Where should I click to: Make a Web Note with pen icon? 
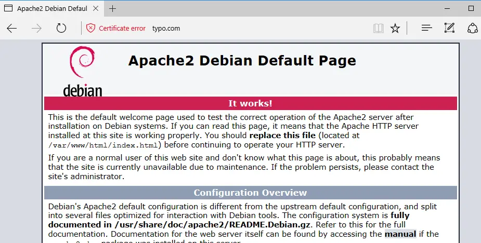(449, 28)
